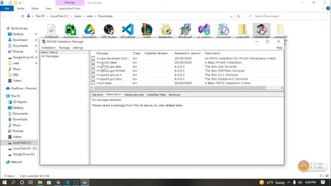Open the MinGW Settings menu

coord(78,48)
